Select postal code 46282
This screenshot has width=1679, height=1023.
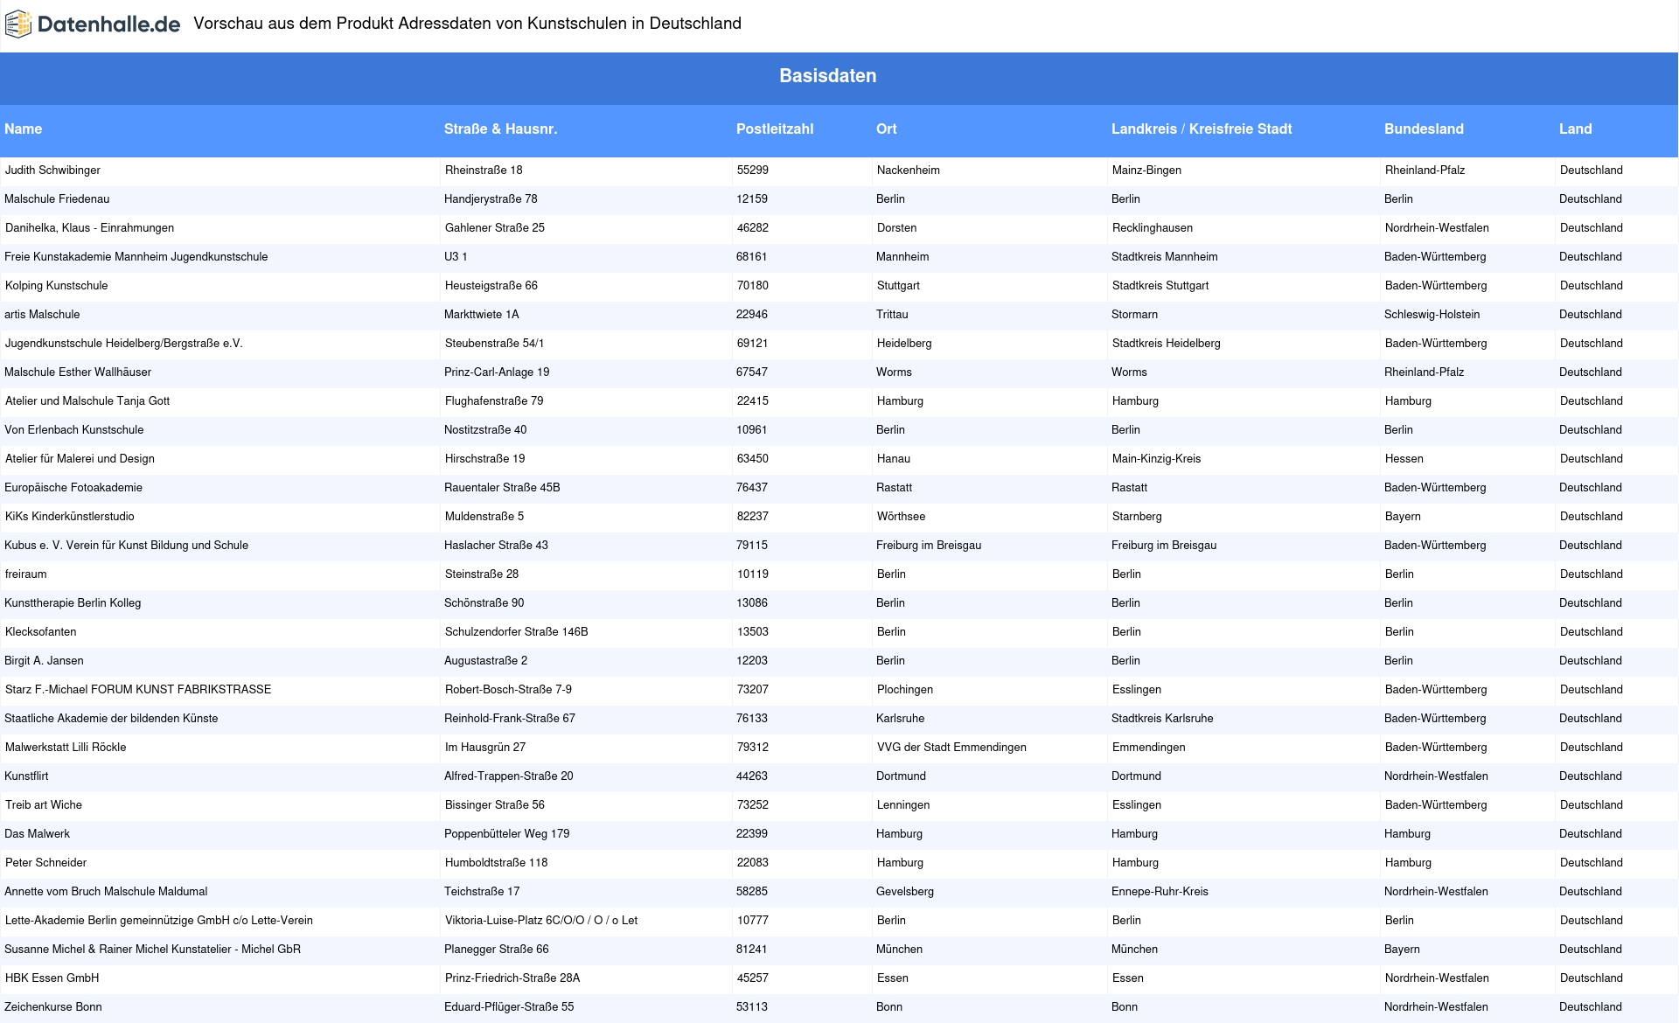(x=753, y=228)
